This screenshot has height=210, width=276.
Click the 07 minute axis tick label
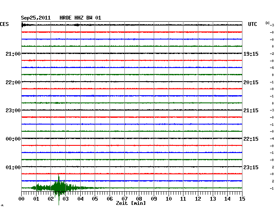pos(124,199)
